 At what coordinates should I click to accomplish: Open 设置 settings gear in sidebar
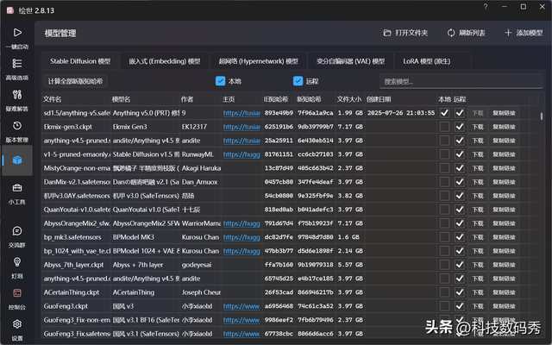17,329
